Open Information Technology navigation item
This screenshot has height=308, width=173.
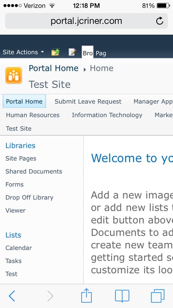click(107, 115)
